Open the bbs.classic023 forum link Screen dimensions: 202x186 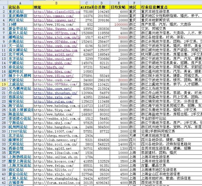[57, 12]
